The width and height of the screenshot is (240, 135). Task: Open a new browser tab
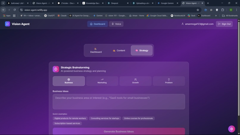(x=208, y=3)
